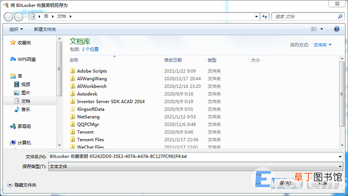Screen dimensions: 348x196
Task: Select the AliWangWang folder icon
Action: (x=72, y=78)
